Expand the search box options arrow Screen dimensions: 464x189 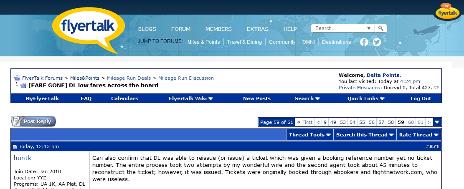pos(369,28)
